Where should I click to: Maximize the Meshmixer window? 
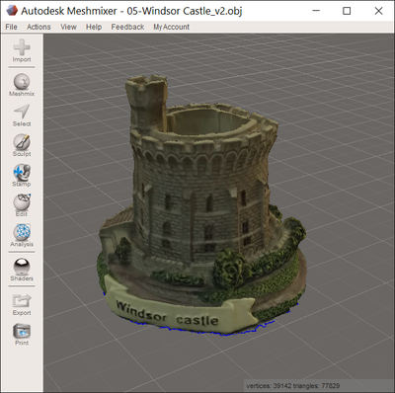tap(347, 11)
